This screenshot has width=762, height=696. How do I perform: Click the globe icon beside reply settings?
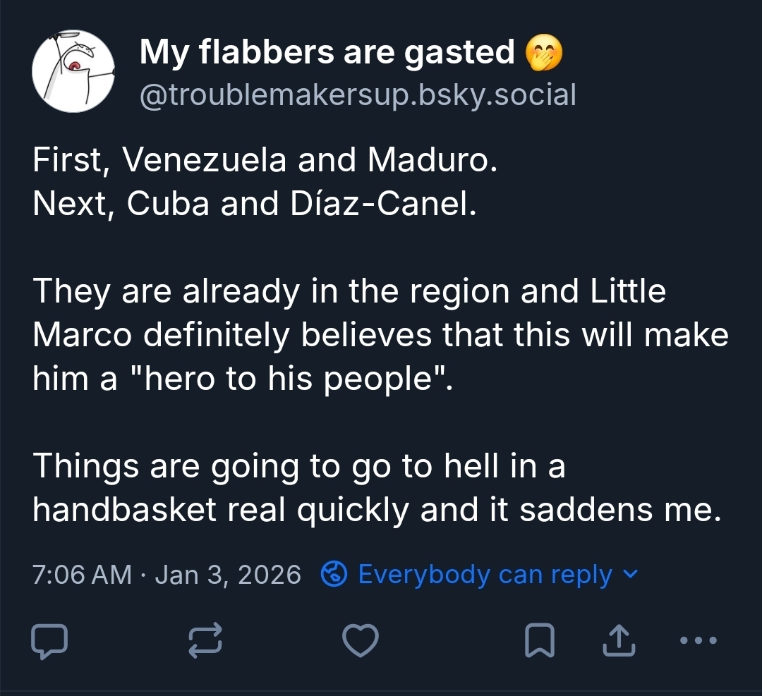[333, 575]
